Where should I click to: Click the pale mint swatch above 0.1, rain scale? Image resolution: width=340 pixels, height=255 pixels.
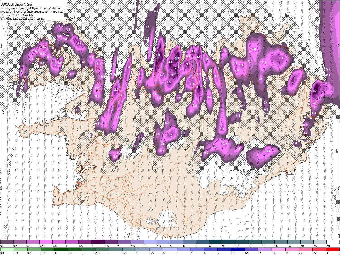7,249
